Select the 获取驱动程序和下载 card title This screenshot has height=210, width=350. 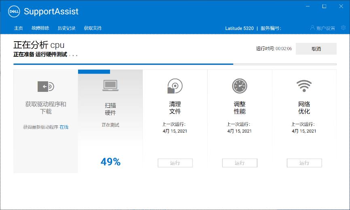tap(46, 108)
